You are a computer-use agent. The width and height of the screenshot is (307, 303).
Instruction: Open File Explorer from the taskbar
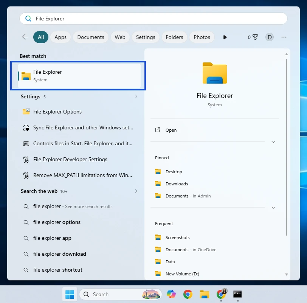(x=204, y=294)
